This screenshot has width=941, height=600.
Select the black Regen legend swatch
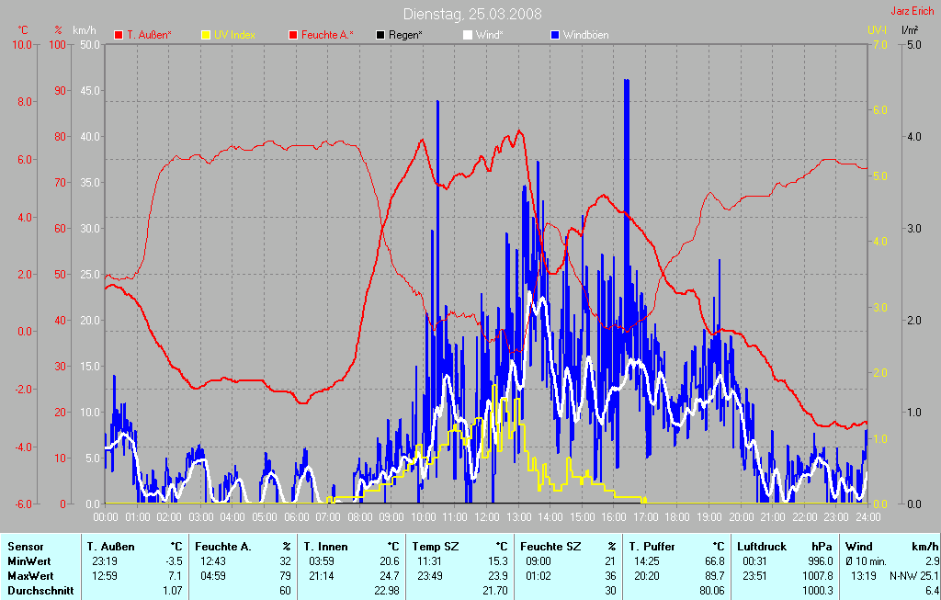[x=380, y=35]
